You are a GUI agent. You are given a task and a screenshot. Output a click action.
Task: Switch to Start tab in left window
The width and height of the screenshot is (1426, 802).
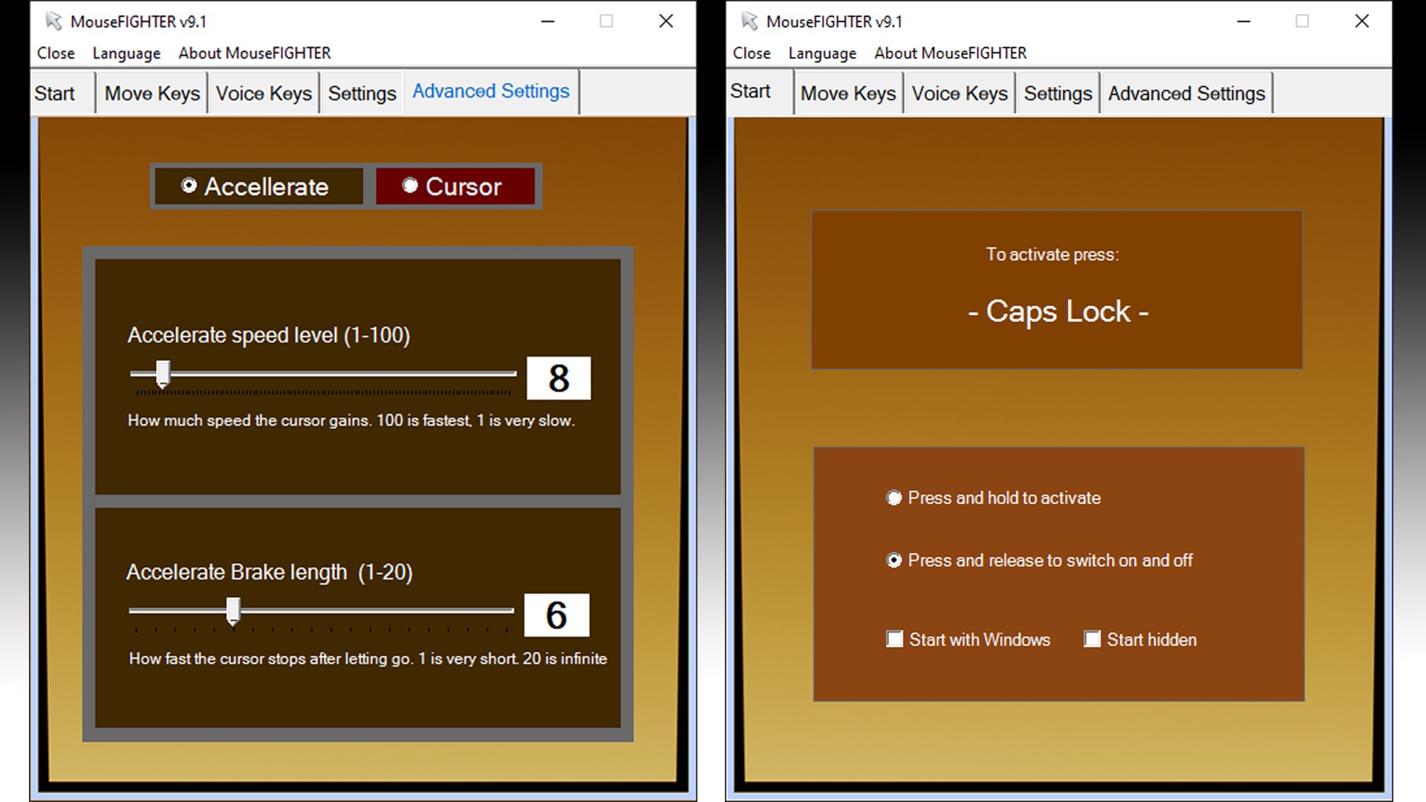[x=54, y=94]
